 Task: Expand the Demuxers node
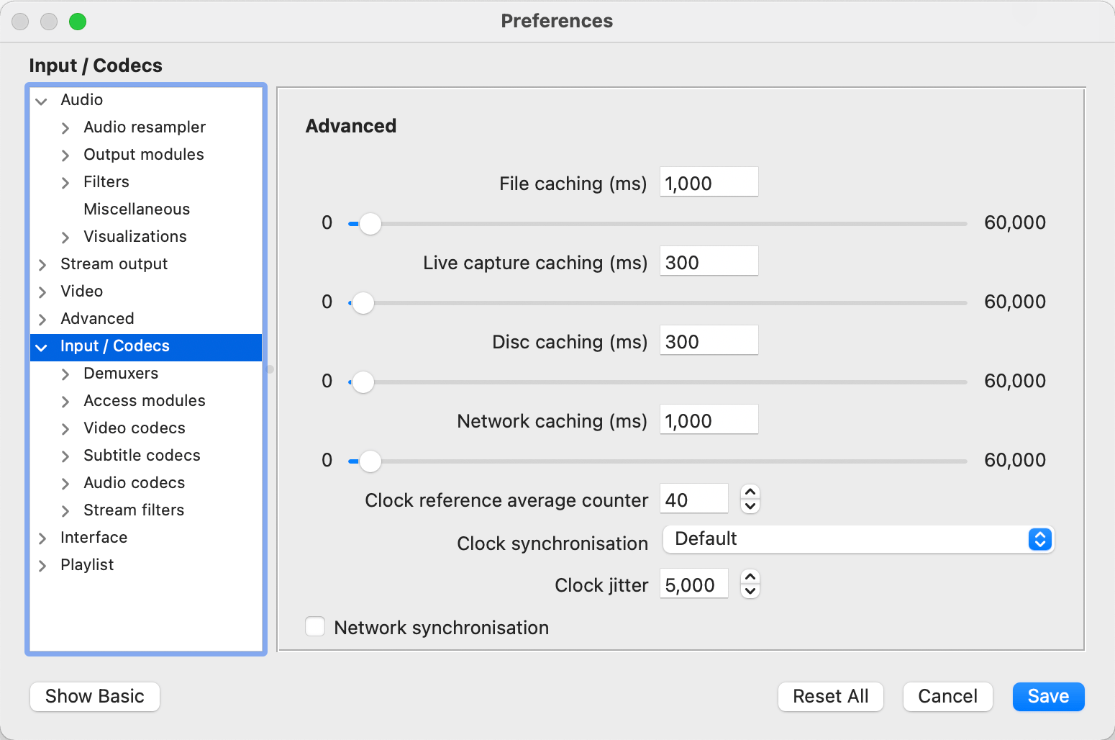(x=65, y=374)
